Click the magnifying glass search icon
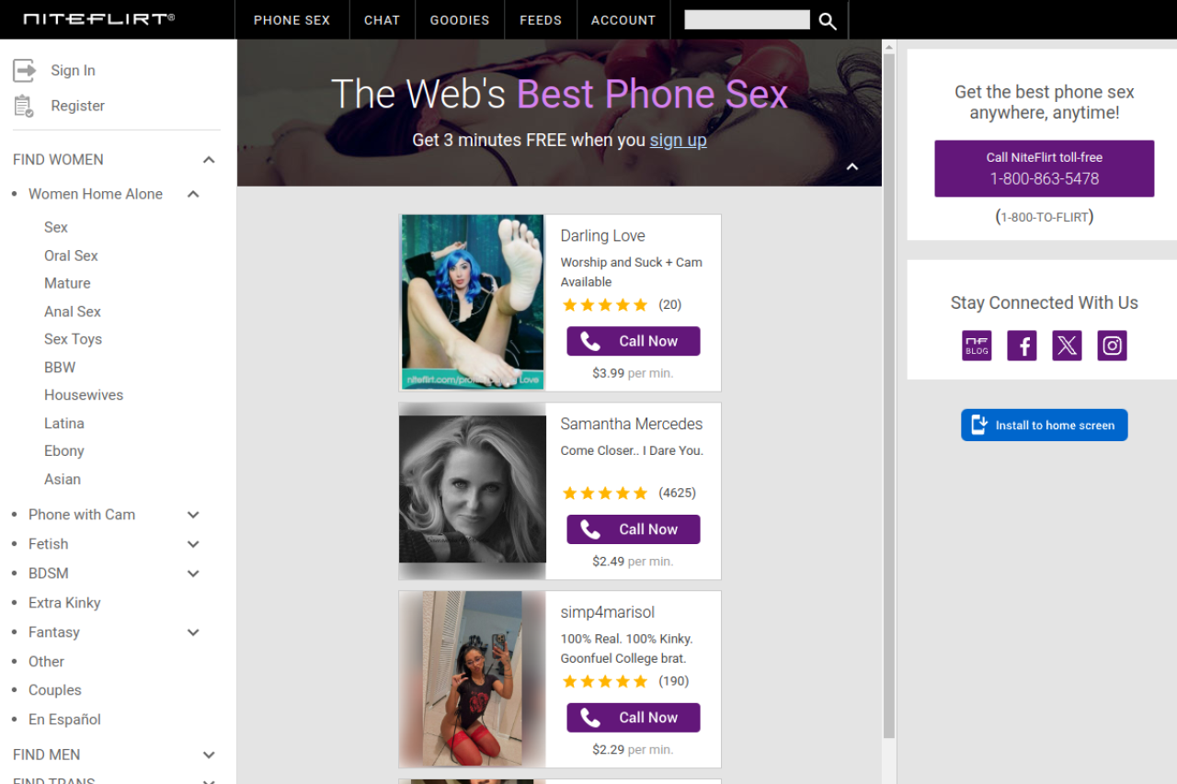The image size is (1177, 784). click(x=828, y=20)
